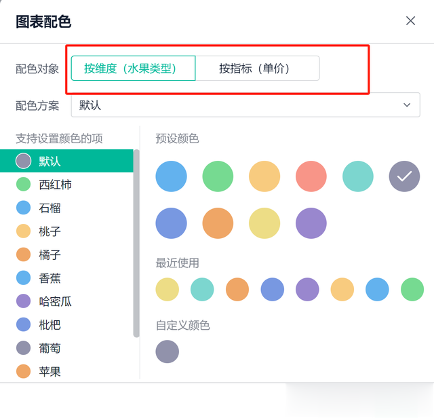Choose the blue preset color
434x418 pixels.
point(171,176)
